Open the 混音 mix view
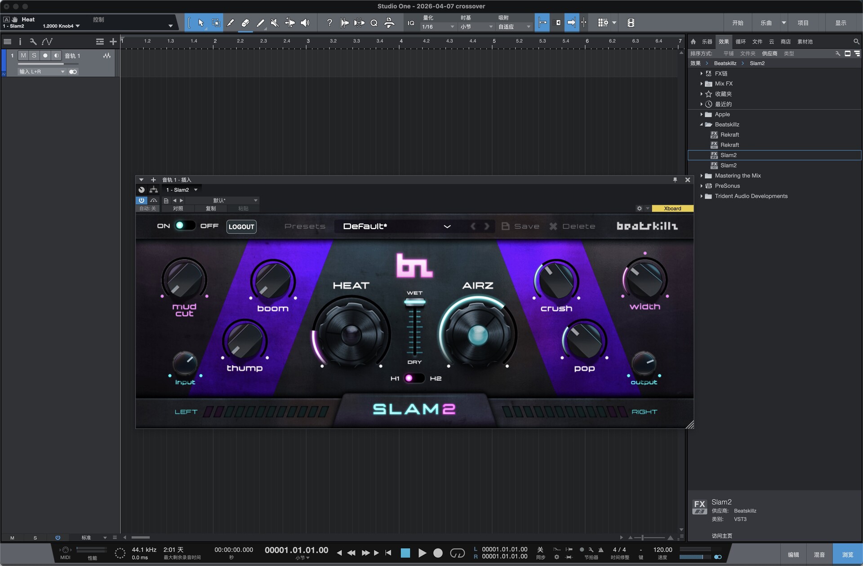The image size is (863, 566). (819, 555)
